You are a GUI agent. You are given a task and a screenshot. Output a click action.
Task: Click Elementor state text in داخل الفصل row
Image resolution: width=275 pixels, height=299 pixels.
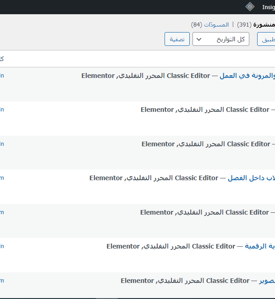pyautogui.click(x=106, y=178)
